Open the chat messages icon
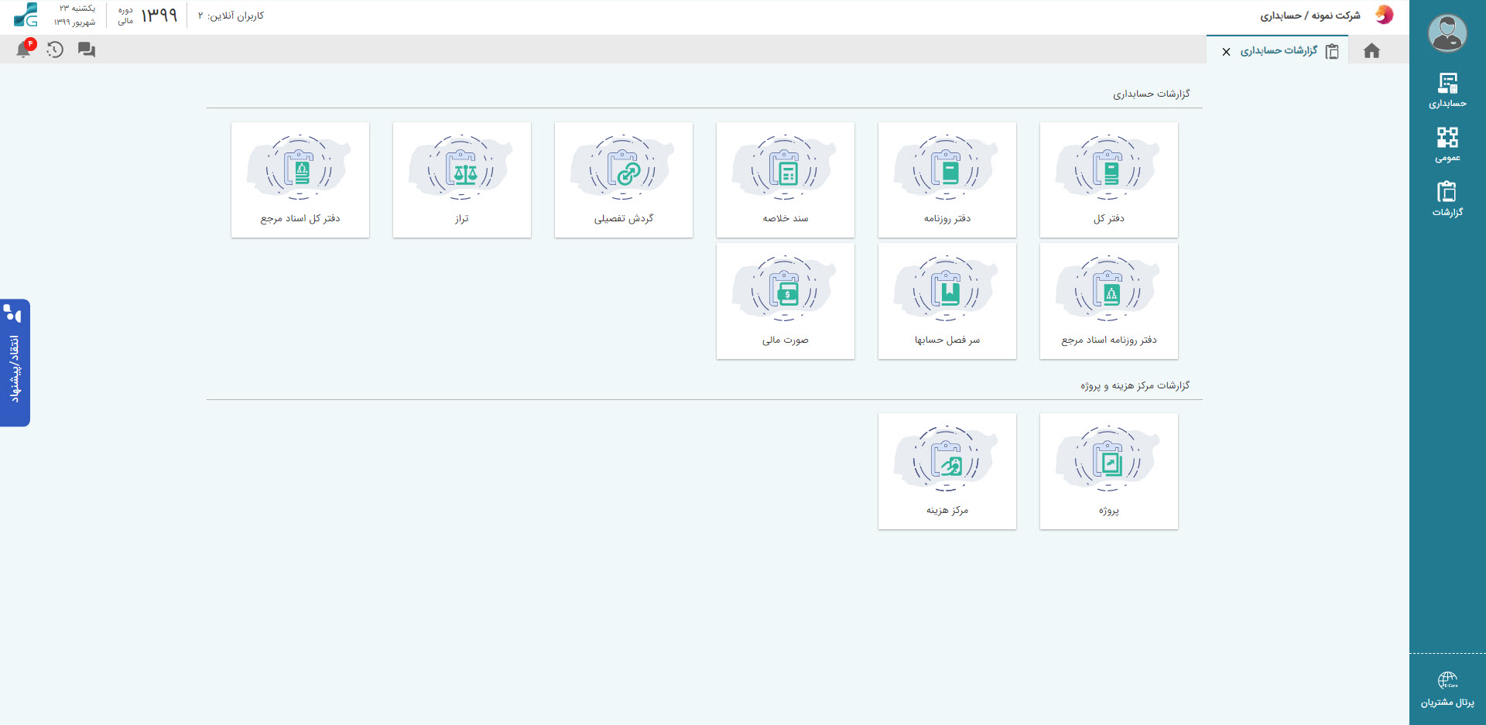Viewport: 1486px width, 725px height. 86,50
